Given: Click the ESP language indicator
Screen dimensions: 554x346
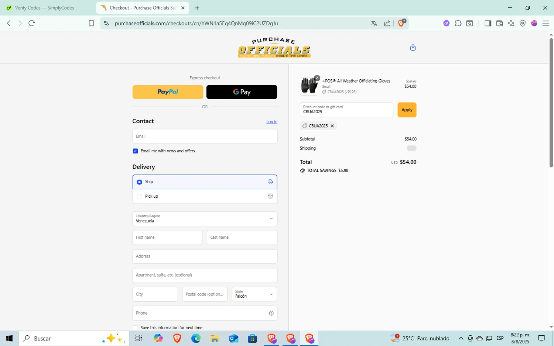Looking at the screenshot, I should (x=500, y=338).
